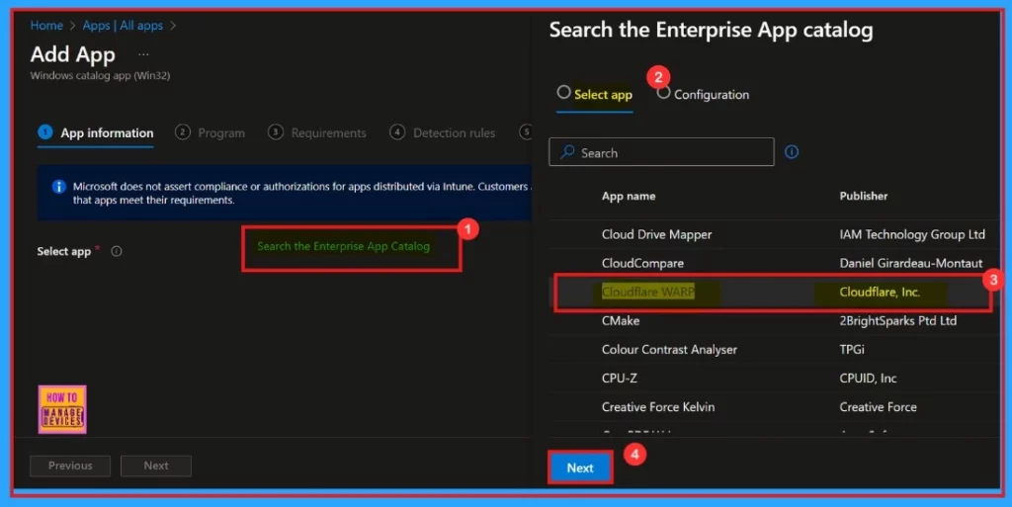Sort by the App name column header

click(x=629, y=196)
